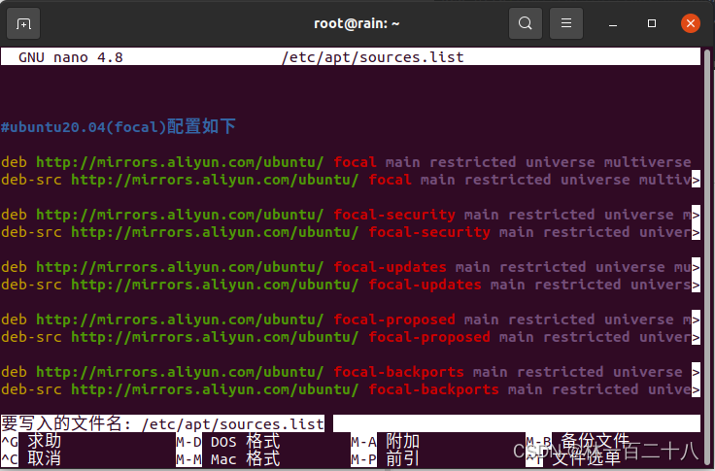Click the GNU nano 4.8 title text
The image size is (715, 471).
click(71, 57)
